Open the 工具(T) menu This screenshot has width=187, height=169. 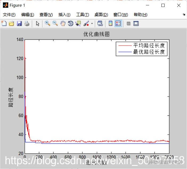coord(83,15)
